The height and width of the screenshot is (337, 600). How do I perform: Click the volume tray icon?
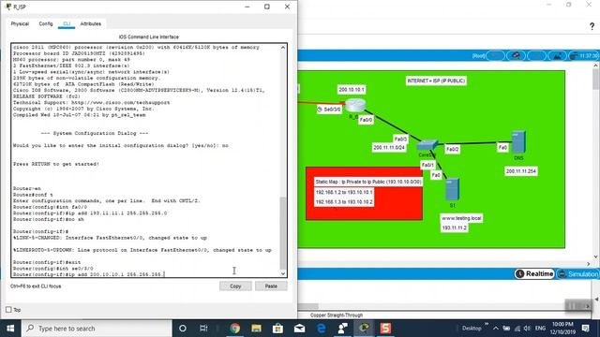click(527, 329)
